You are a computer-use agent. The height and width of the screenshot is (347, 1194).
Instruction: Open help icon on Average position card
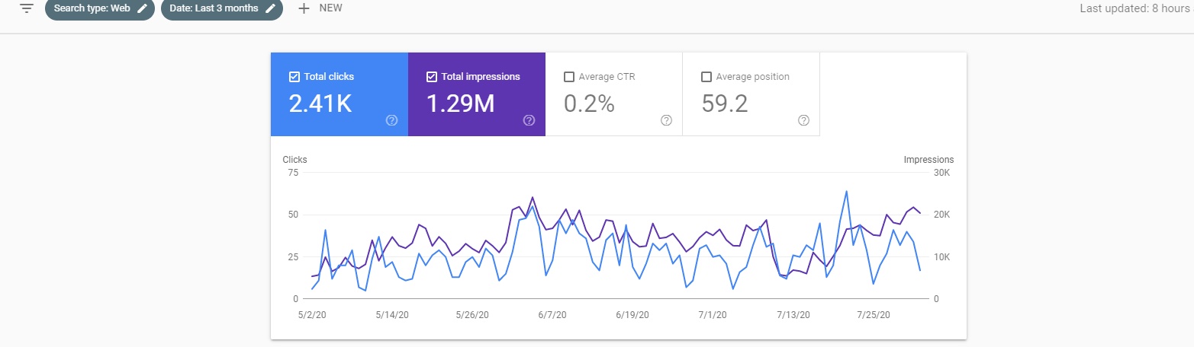coord(803,120)
